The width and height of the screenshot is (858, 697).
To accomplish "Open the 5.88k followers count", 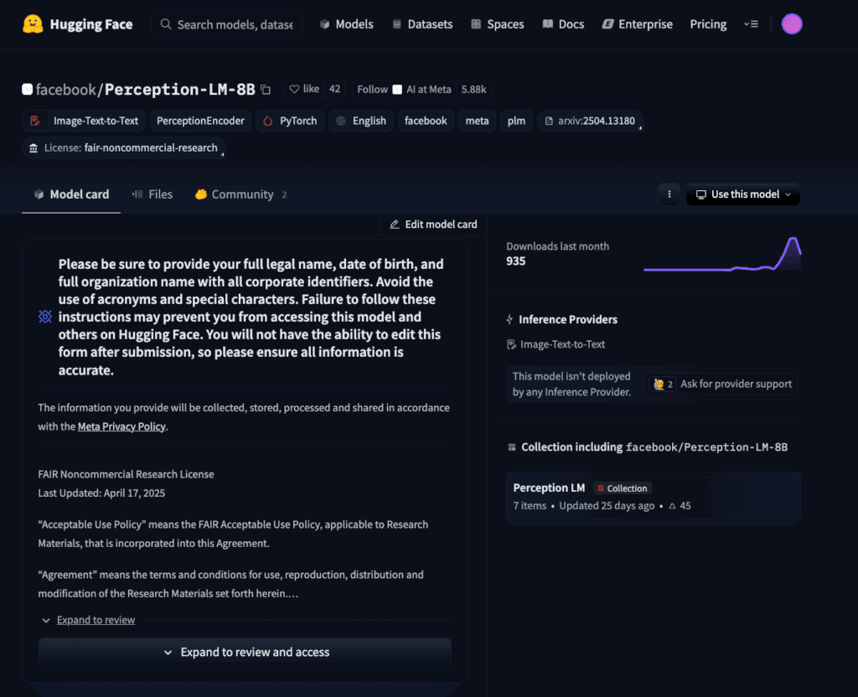I will 473,89.
